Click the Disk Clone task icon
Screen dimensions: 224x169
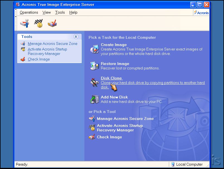pyautogui.click(x=94, y=83)
